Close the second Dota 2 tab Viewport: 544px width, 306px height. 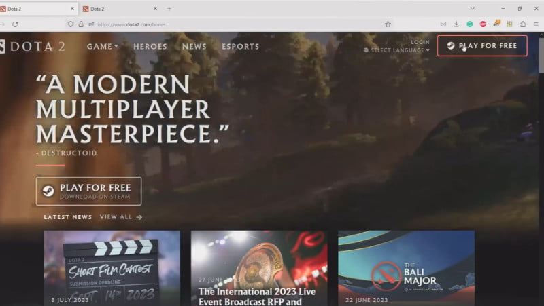[x=155, y=9]
